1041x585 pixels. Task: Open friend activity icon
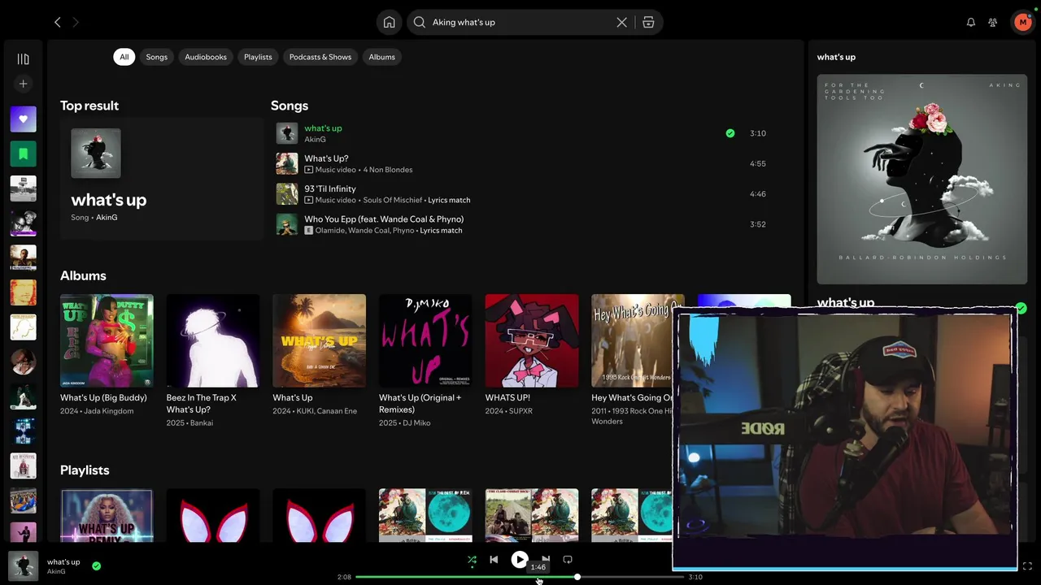tap(992, 23)
